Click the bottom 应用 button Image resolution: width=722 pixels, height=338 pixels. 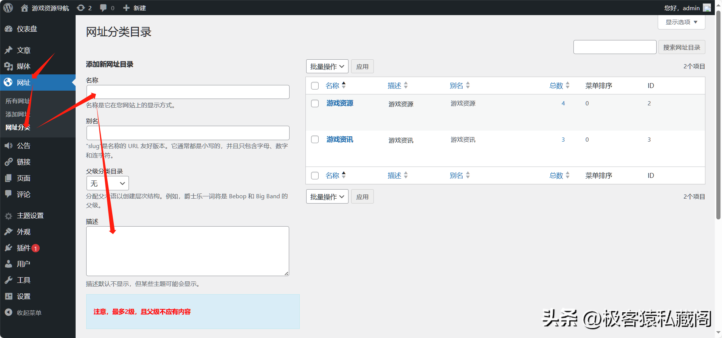click(362, 197)
